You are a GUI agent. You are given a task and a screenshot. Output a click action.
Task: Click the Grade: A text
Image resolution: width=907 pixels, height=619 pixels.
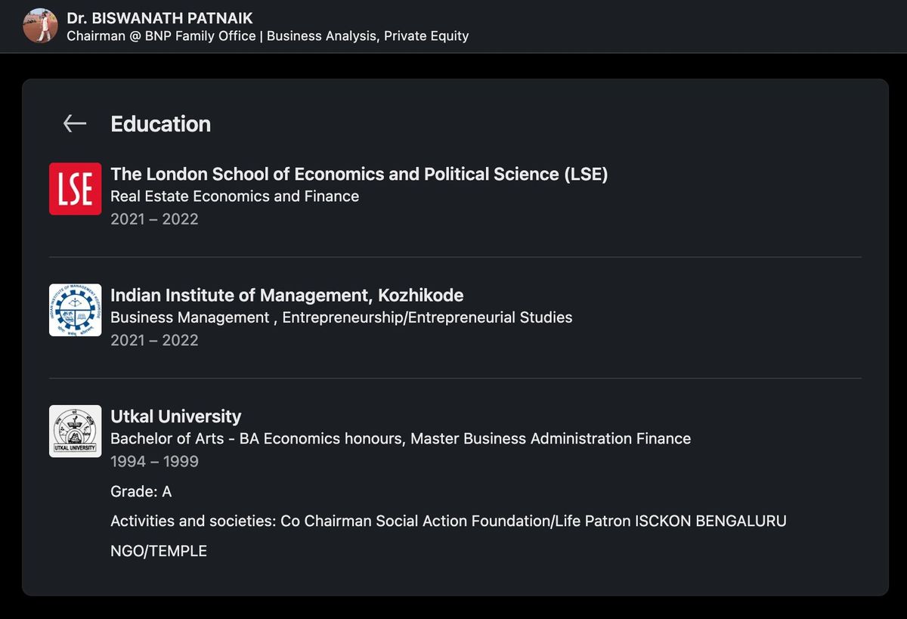pos(141,491)
